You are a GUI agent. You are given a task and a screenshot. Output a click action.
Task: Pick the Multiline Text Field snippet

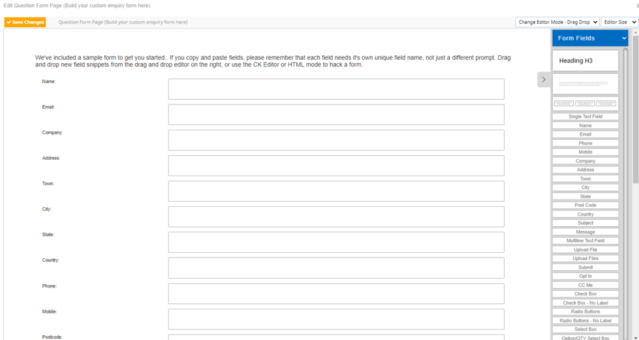586,241
